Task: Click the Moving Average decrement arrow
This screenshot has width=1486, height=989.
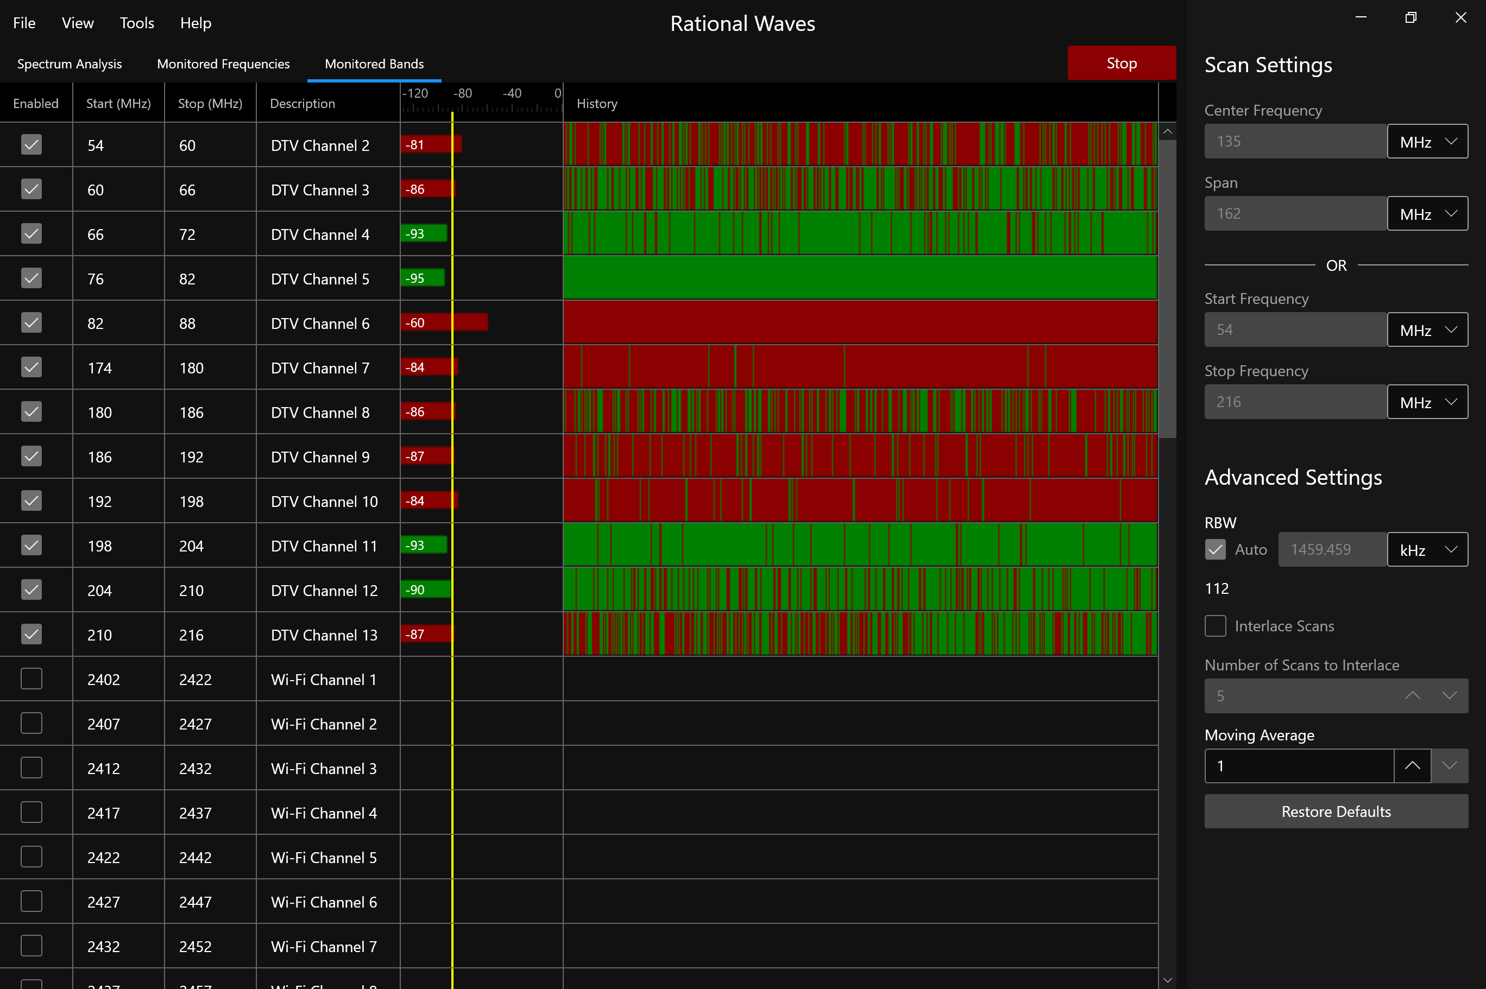Action: (x=1450, y=766)
